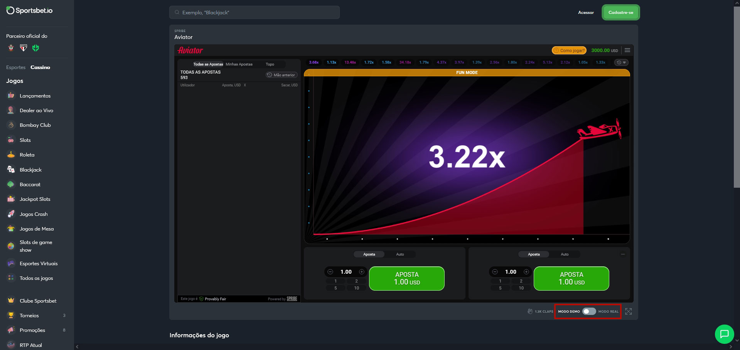Screen dimensions: 740x350
Task: Click the claps hand icon
Action: tap(530, 311)
